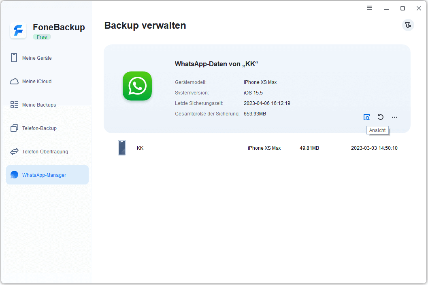
Task: Click the WhatsApp-Daten von „KK“ heading
Action: click(217, 64)
